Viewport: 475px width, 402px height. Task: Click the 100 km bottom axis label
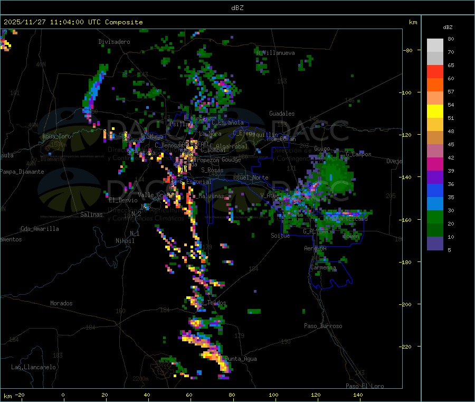pos(273,395)
